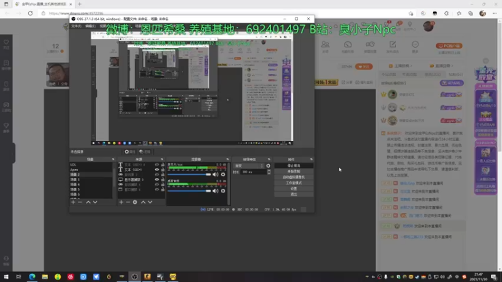Switch to 钻粉(53) tab
Image resolution: width=502 pixels, height=282 pixels.
(456, 74)
